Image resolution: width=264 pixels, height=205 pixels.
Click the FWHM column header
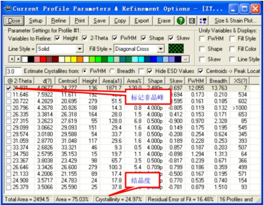point(195,81)
